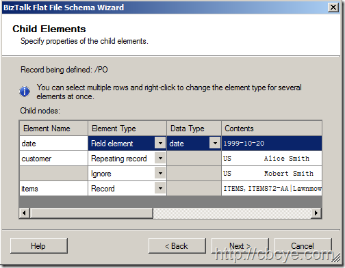
Task: Select the 'items' element name cell
Action: click(53, 189)
